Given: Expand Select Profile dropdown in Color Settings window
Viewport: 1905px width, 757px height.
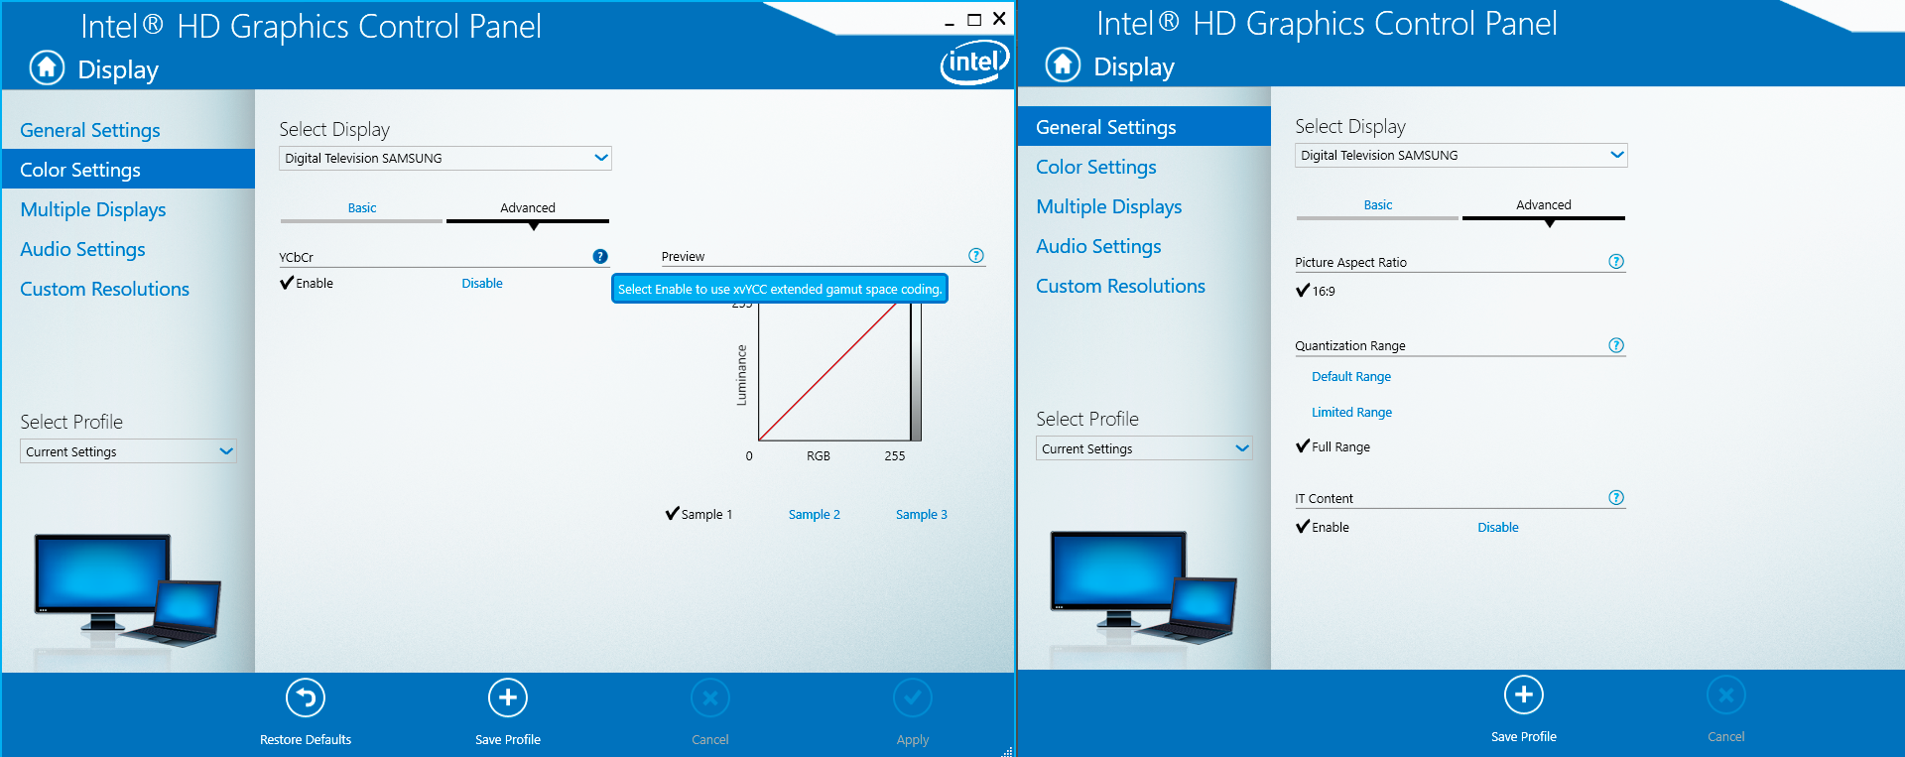Looking at the screenshot, I should tap(128, 451).
